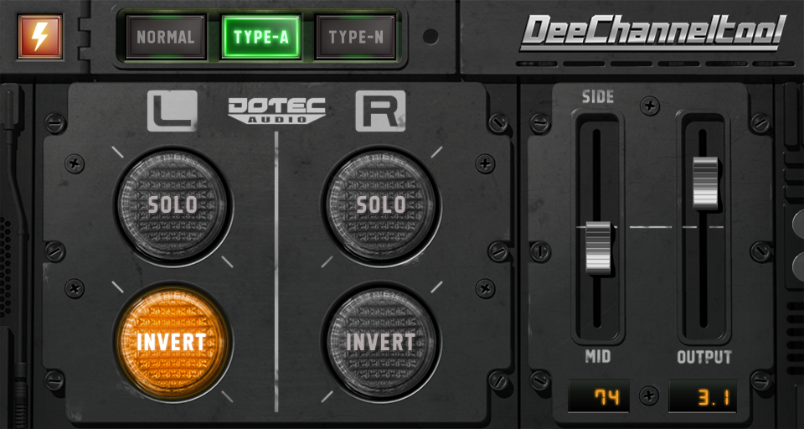Image resolution: width=804 pixels, height=429 pixels.
Task: Select NORMAL mode
Action: point(166,37)
